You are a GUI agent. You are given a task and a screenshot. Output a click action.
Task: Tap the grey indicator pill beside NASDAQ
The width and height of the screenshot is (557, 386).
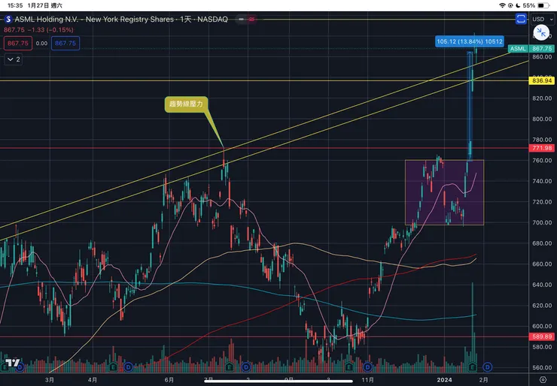(241, 19)
